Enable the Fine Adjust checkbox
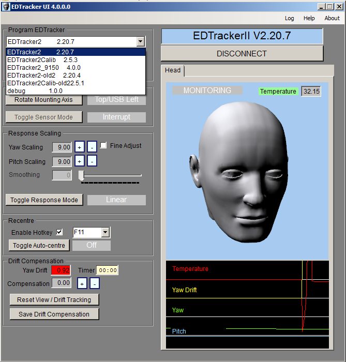Viewport: 346px width, 362px height. (x=103, y=145)
